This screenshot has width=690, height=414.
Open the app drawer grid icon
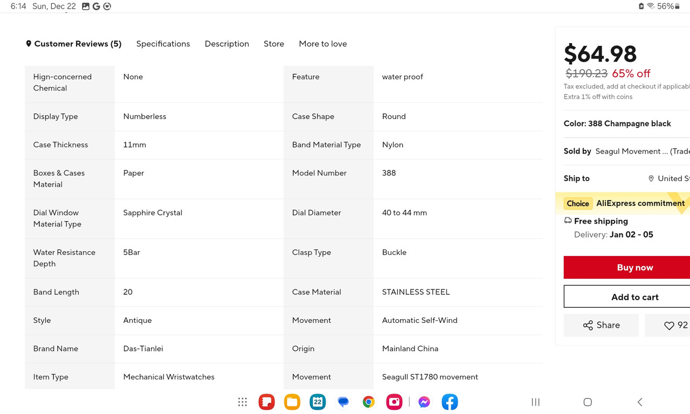(243, 402)
